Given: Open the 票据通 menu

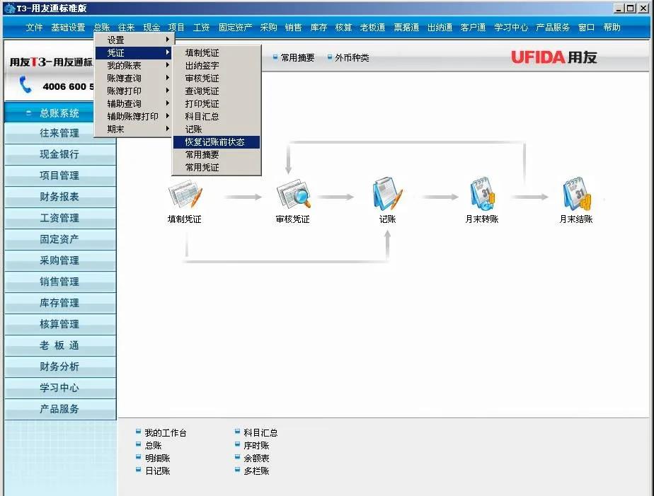Looking at the screenshot, I should pos(406,28).
